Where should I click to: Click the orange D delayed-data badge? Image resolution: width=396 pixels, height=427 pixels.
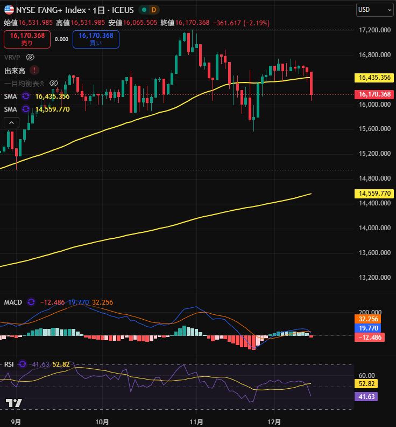[153, 10]
